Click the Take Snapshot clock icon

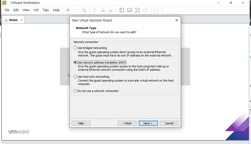coord(95,10)
